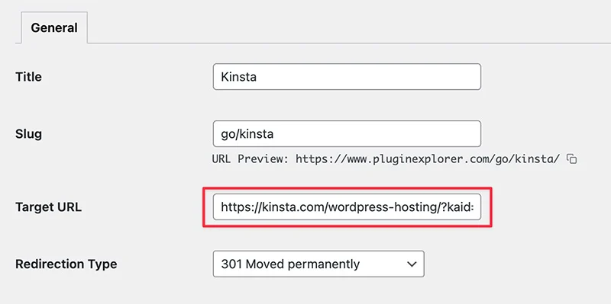Click the Target URL label
Viewport: 611px width, 304px height.
(48, 207)
